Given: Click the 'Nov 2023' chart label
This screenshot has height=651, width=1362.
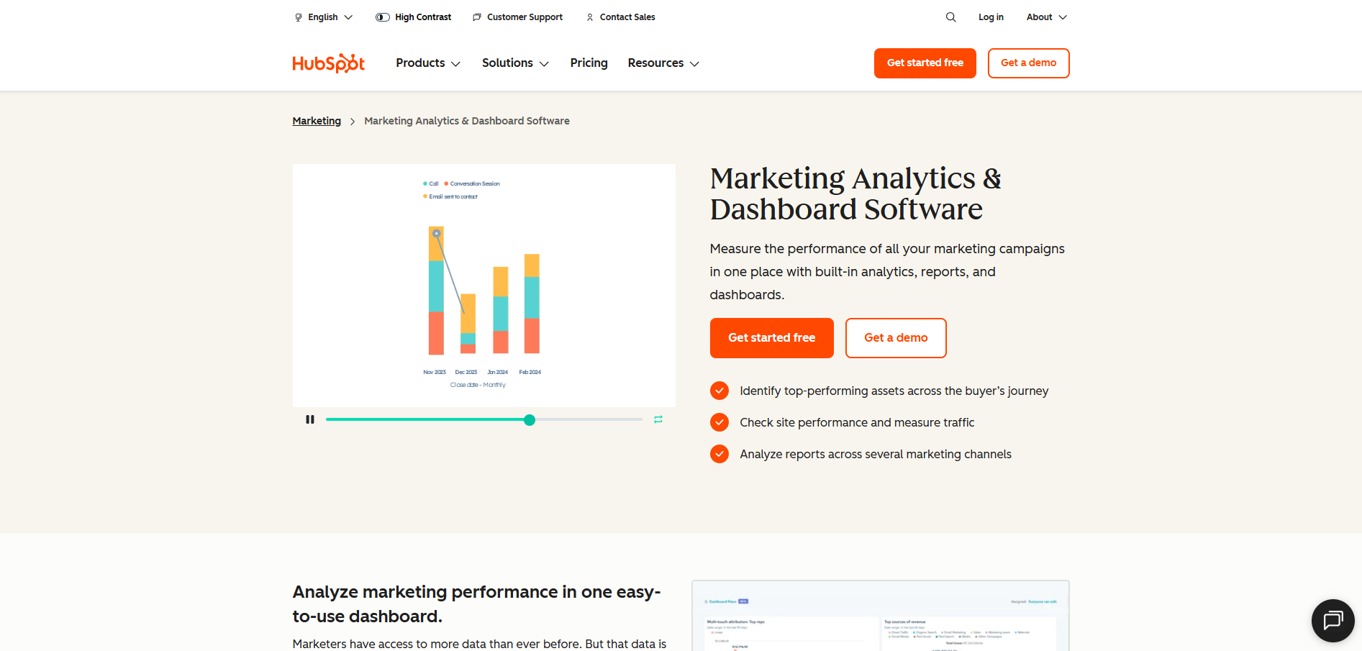Looking at the screenshot, I should click(x=435, y=372).
